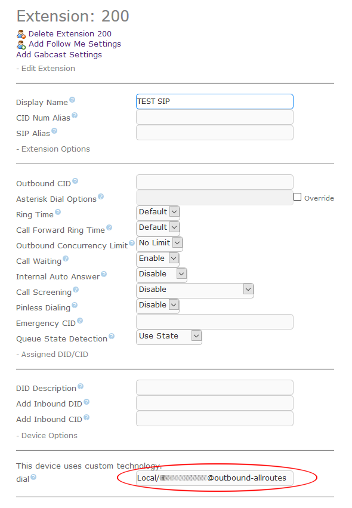Click the Emergency CID input field
The image size is (352, 508).
[215, 322]
